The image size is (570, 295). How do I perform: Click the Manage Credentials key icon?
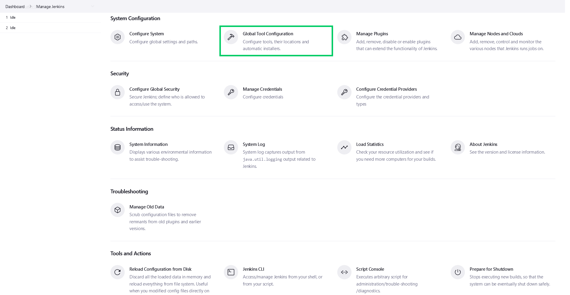(x=231, y=92)
